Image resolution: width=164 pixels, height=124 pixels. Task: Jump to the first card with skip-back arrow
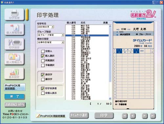(125, 116)
